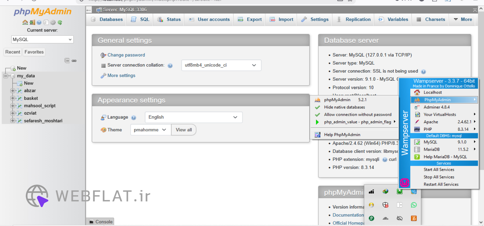Reload navigation panel with green refresh icon

tap(60, 22)
